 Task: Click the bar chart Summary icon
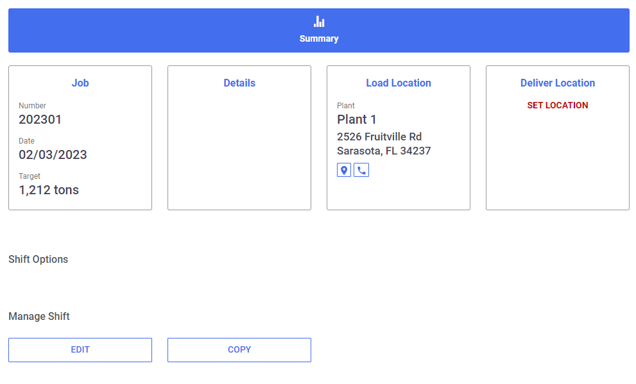coord(319,21)
